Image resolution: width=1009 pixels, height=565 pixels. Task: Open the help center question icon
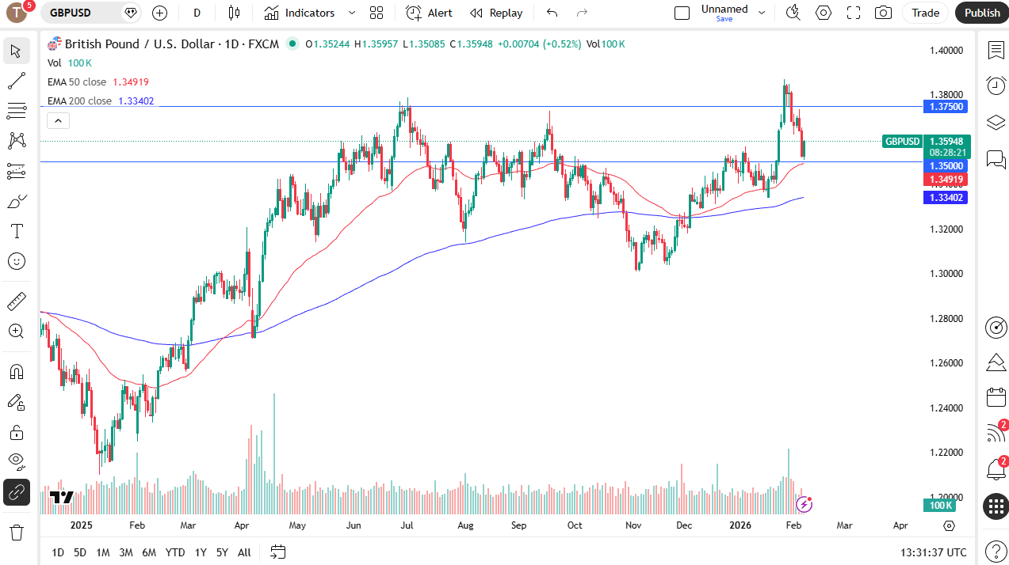pos(996,552)
